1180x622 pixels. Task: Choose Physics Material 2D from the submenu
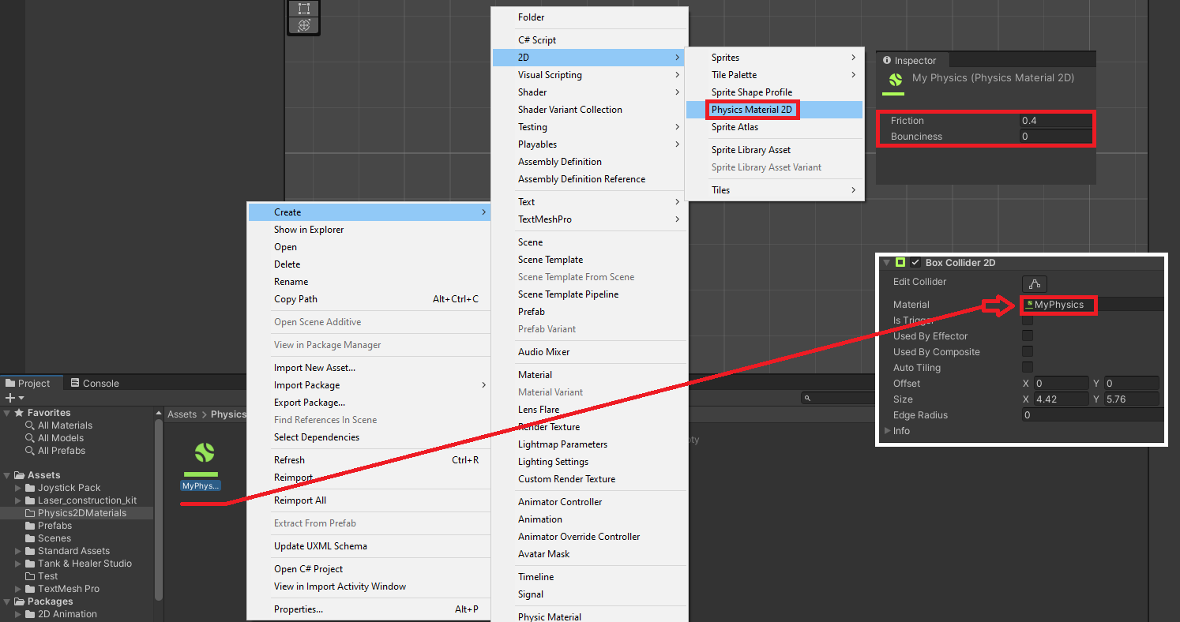774,110
